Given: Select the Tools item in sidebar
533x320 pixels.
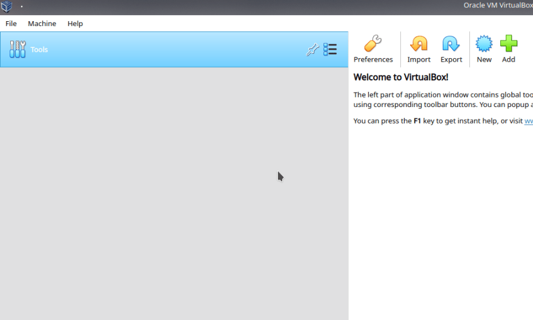Looking at the screenshot, I should pyautogui.click(x=174, y=50).
